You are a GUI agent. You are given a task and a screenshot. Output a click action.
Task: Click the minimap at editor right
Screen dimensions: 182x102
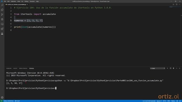click(175, 7)
